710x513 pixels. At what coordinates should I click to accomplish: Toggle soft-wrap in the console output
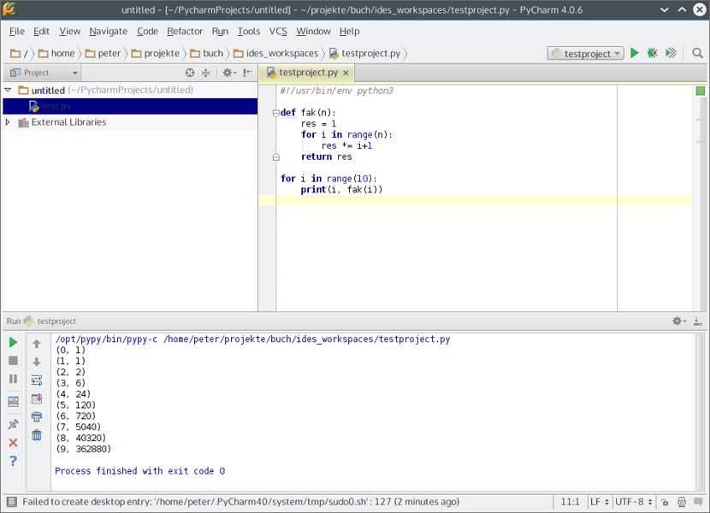click(37, 380)
